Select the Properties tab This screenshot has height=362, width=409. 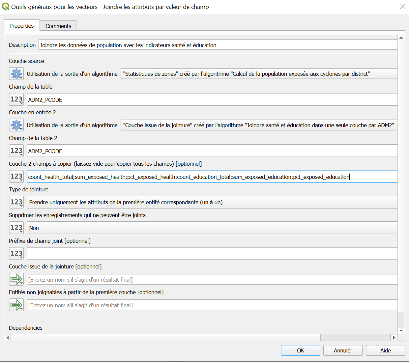[21, 26]
